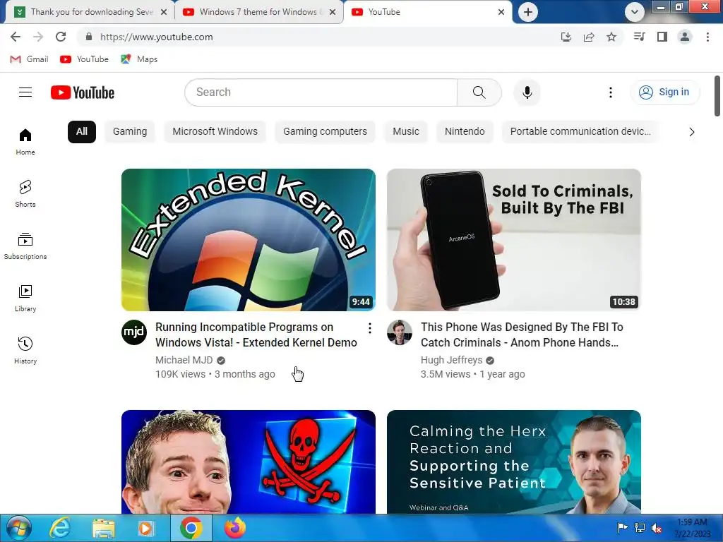Click the Hugh Jeffreys channel name
The height and width of the screenshot is (542, 723).
[x=451, y=360]
